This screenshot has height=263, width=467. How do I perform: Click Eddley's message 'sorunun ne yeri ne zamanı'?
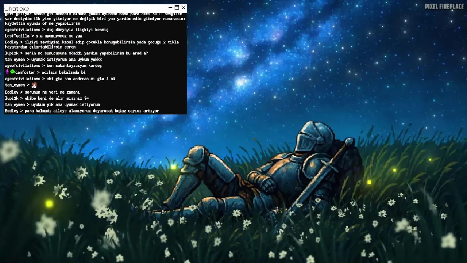point(52,92)
